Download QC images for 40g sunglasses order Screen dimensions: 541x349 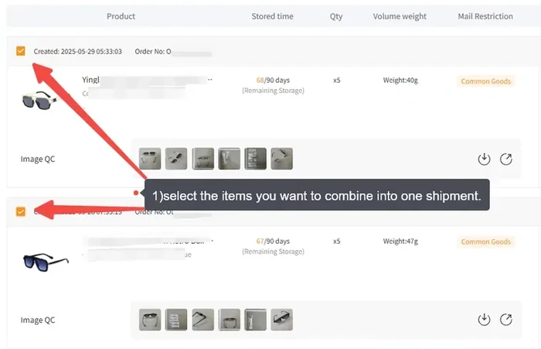pos(484,159)
